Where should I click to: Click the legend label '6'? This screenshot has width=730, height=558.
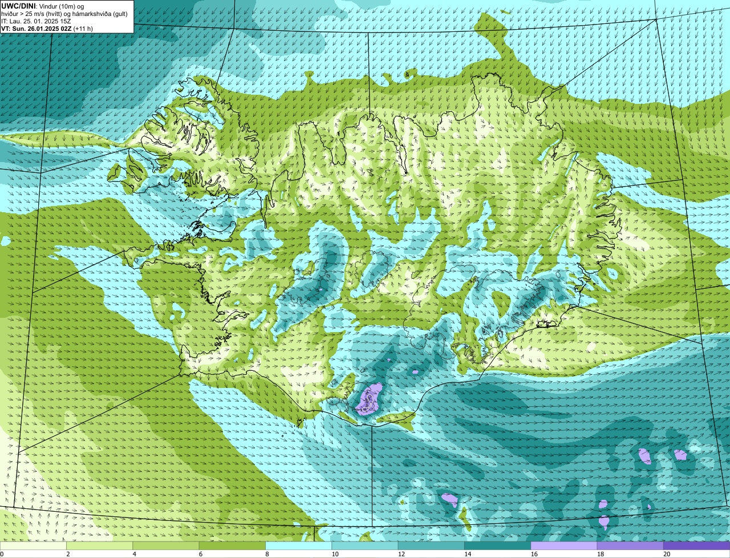click(201, 554)
